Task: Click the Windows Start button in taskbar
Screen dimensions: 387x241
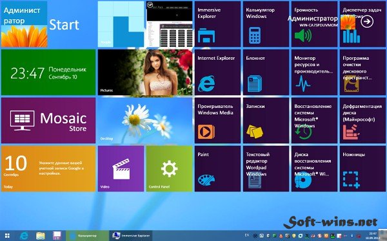Action: [7, 236]
